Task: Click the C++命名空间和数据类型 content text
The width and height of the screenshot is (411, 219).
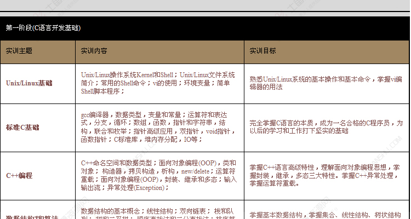Action: [x=116, y=163]
